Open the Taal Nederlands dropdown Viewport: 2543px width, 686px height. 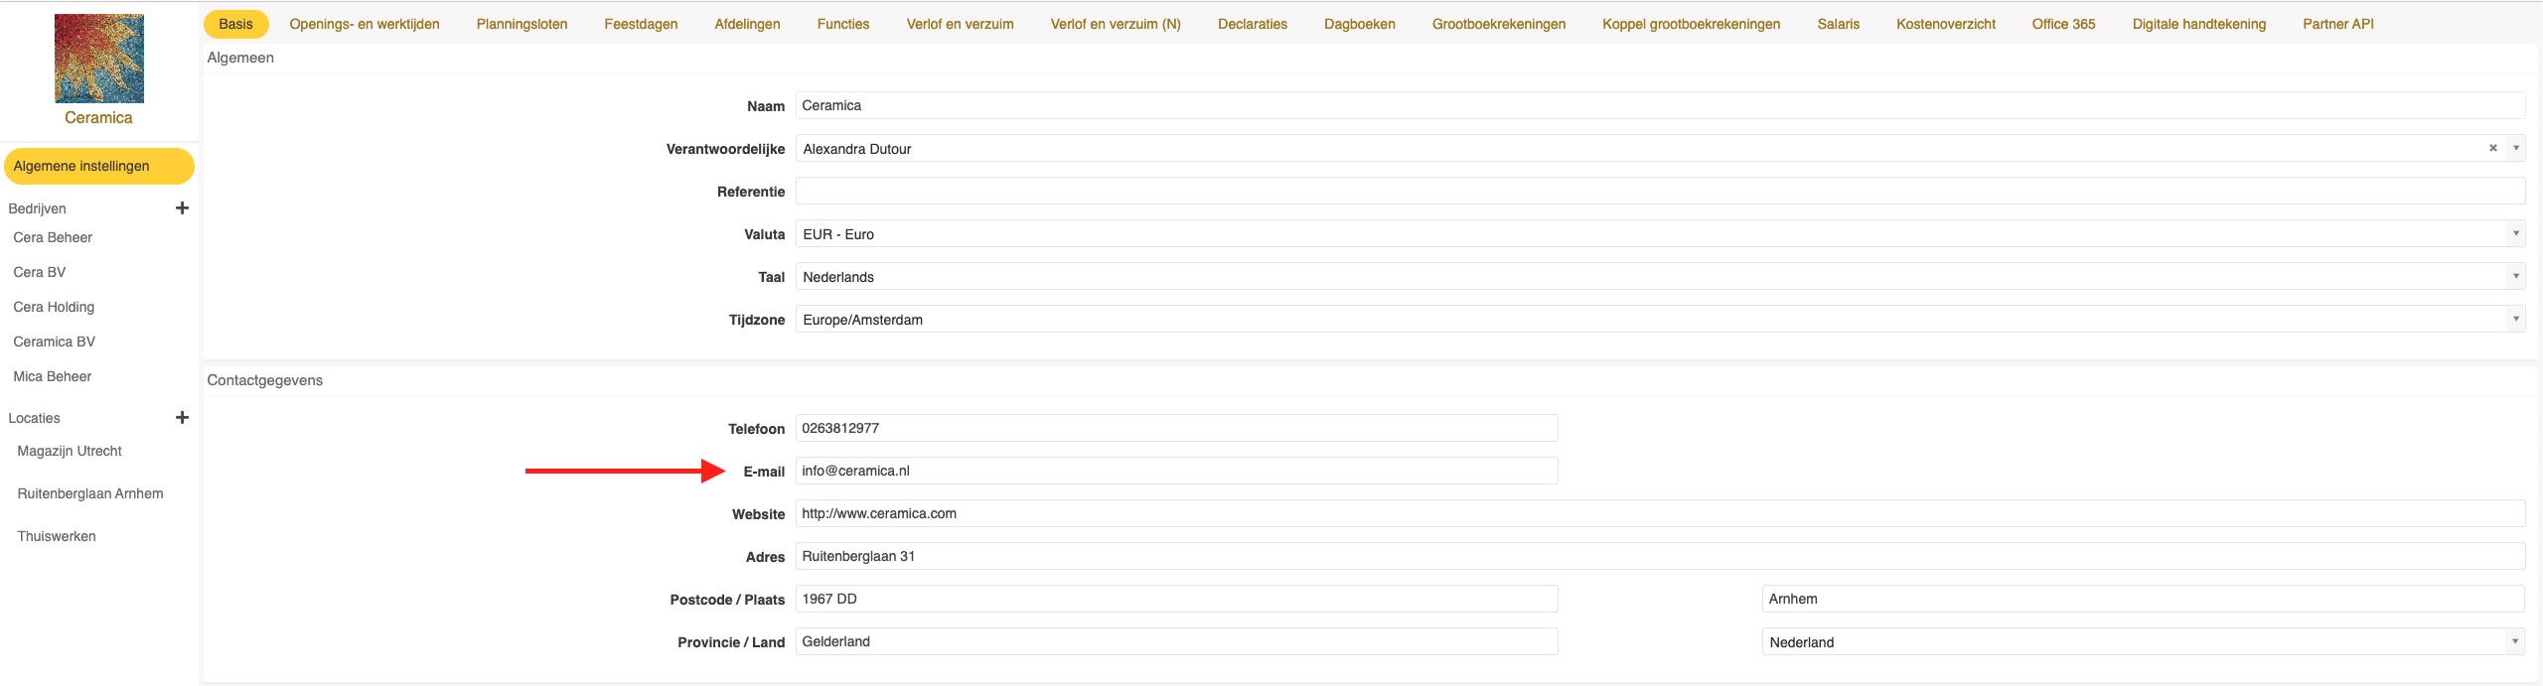pyautogui.click(x=1660, y=277)
